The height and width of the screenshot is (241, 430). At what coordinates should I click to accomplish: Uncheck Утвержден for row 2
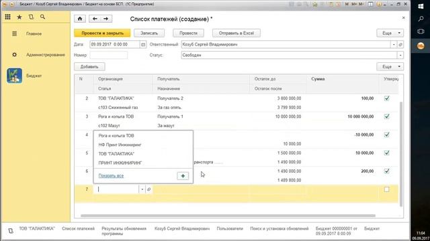pos(387,98)
